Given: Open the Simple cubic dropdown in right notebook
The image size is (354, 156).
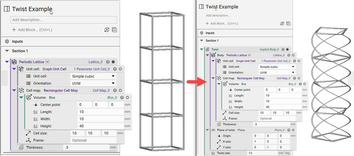Looking at the screenshot, I should point(277,67).
